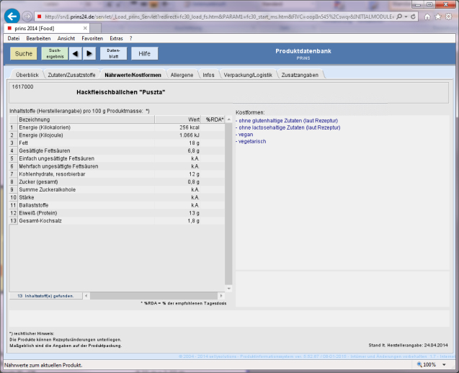Open the Datenblatt button
Image resolution: width=459 pixels, height=373 pixels.
click(113, 53)
